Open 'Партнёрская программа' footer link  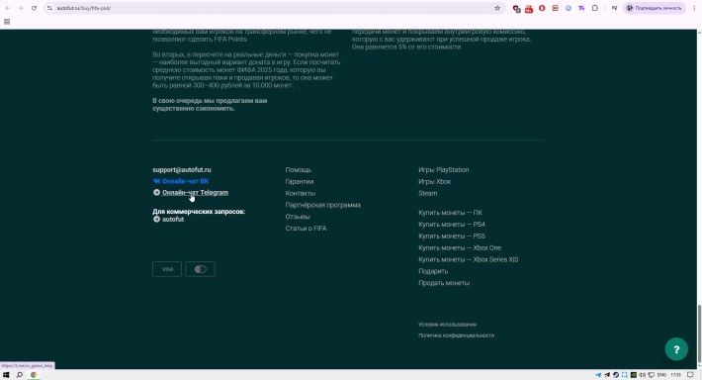point(322,205)
